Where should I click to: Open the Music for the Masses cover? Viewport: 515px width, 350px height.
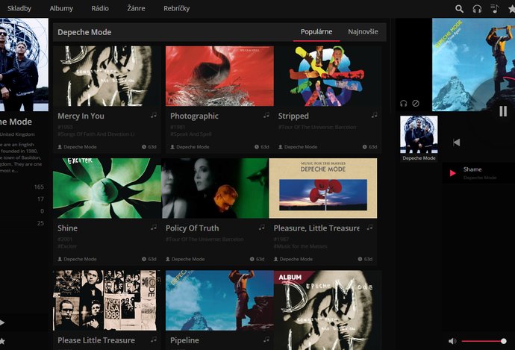(323, 188)
